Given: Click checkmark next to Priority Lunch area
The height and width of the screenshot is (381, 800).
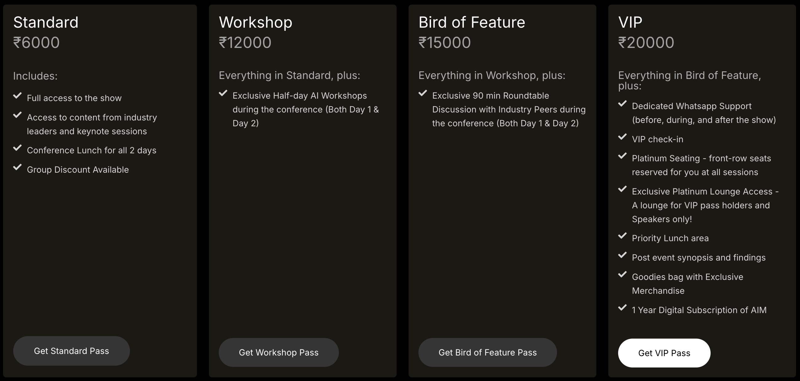Looking at the screenshot, I should click(x=622, y=236).
